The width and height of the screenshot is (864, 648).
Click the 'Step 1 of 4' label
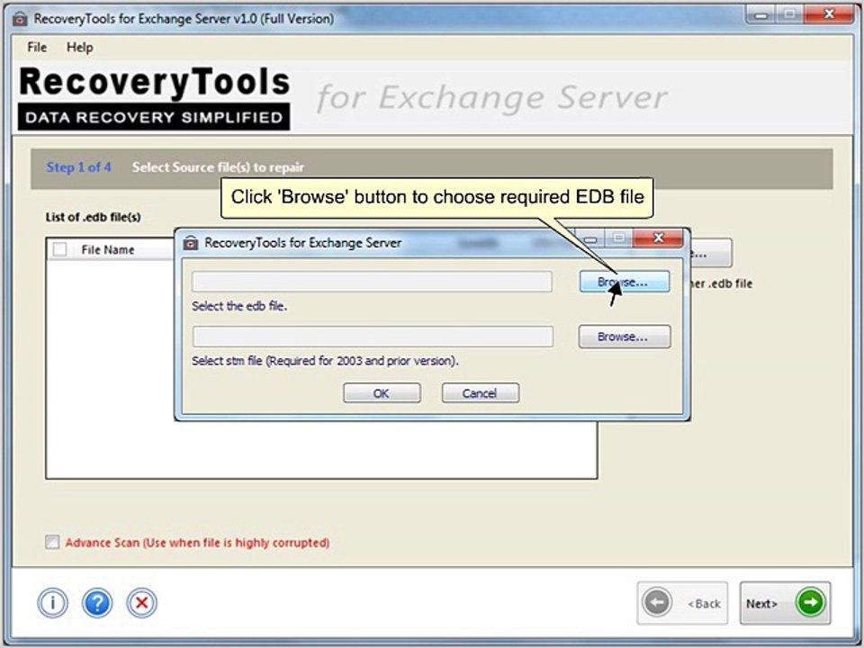coord(78,167)
